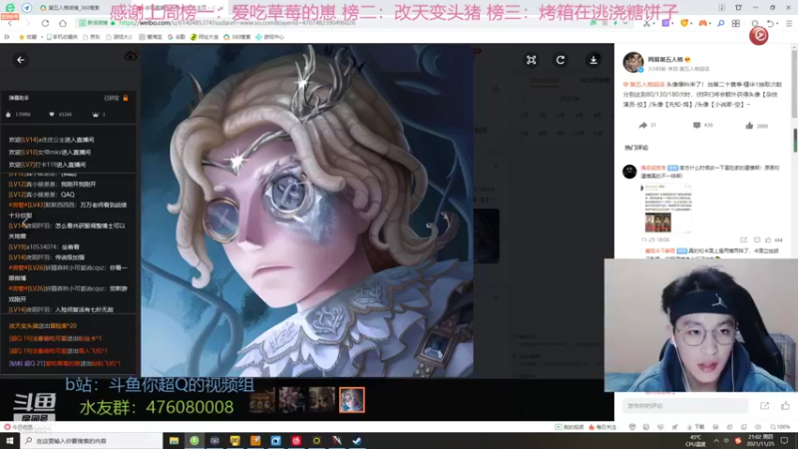This screenshot has height=449, width=798.
Task: Click the lock icon in danmu panel
Action: (x=126, y=98)
